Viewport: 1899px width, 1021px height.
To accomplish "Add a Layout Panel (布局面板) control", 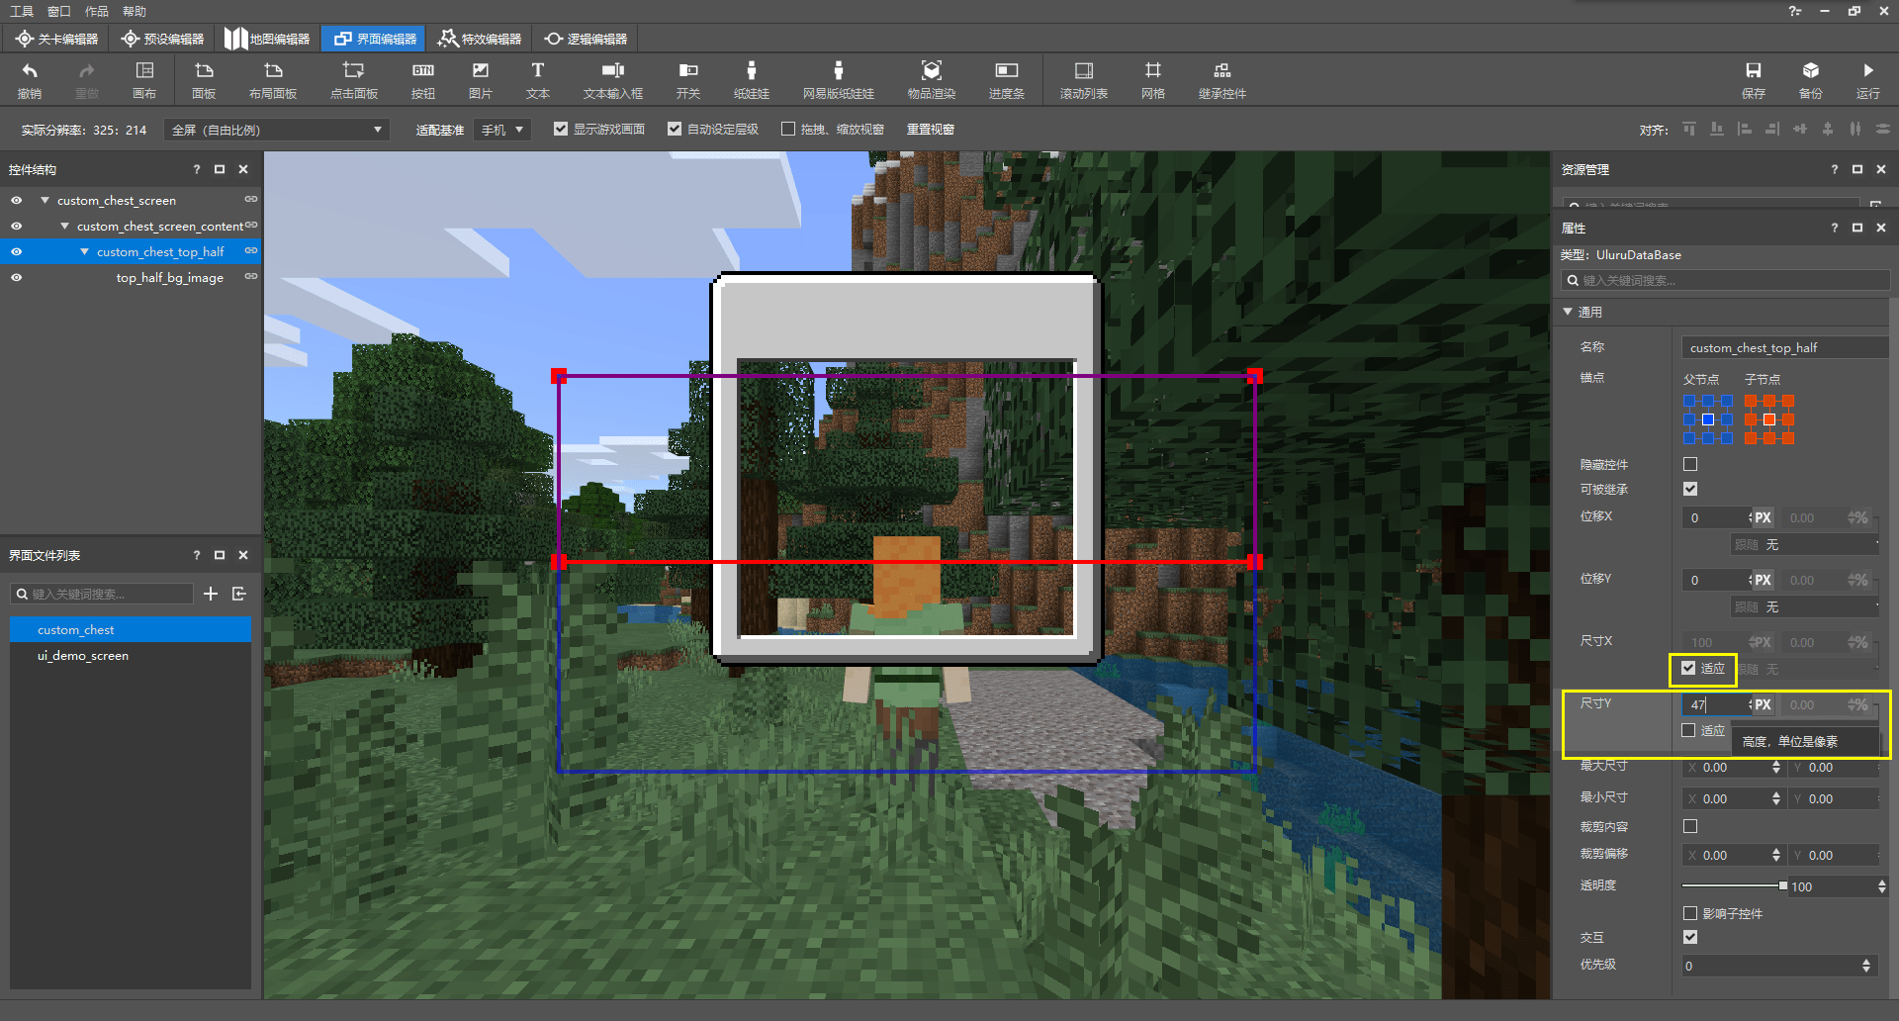I will coord(273,80).
